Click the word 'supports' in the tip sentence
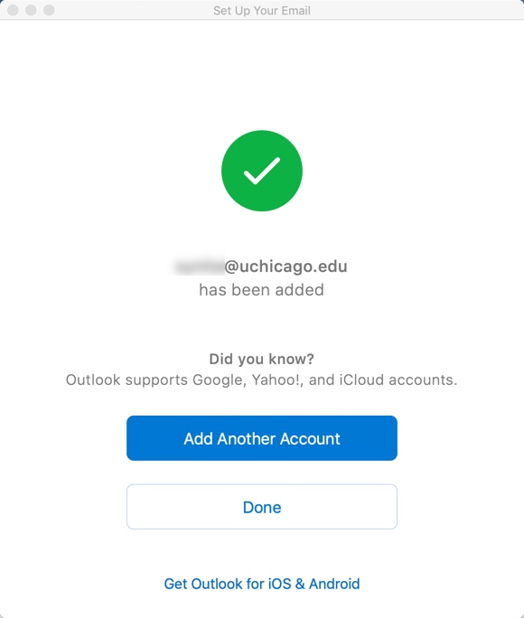The width and height of the screenshot is (524, 618). [156, 380]
